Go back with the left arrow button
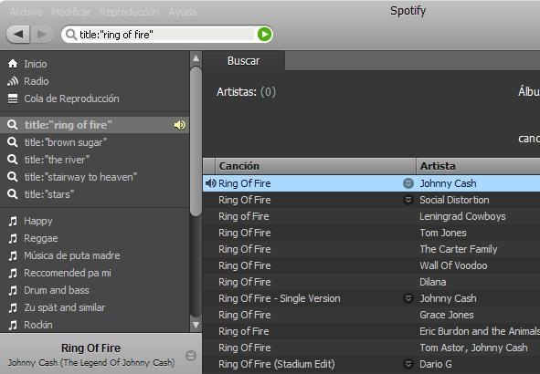The image size is (540, 374). 18,35
